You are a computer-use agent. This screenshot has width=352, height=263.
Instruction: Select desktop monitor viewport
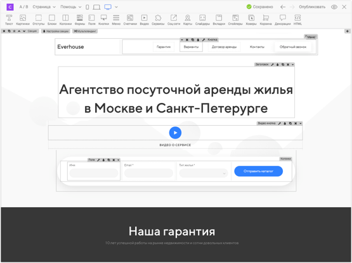pyautogui.click(x=108, y=7)
